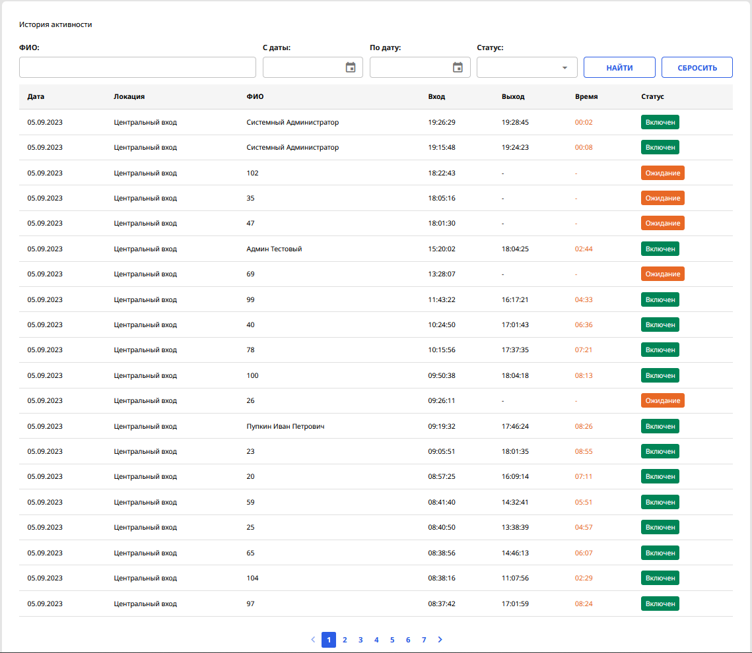Open the calendar icon in По дату field
The height and width of the screenshot is (653, 752).
point(458,67)
